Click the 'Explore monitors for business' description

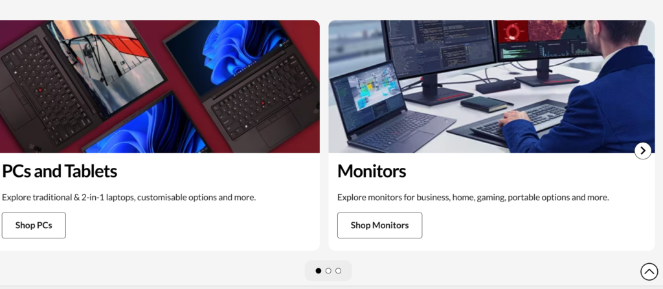(x=473, y=197)
